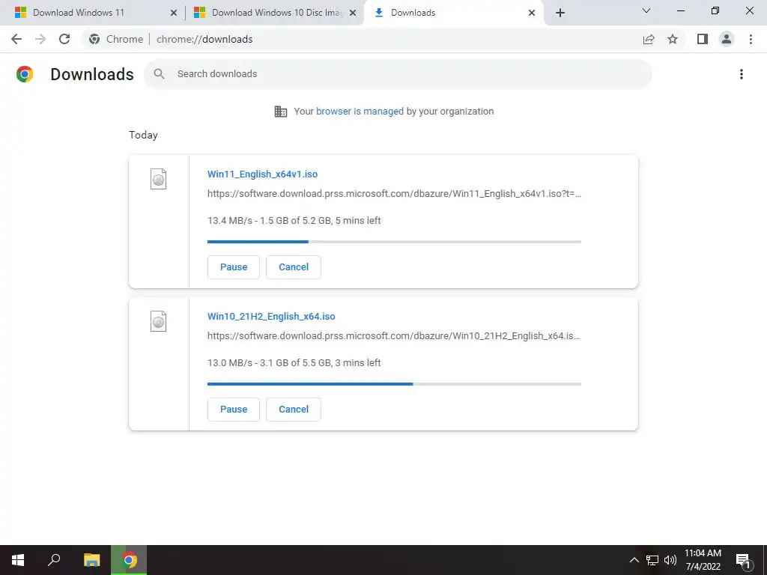Show hidden system tray icons

(634, 560)
